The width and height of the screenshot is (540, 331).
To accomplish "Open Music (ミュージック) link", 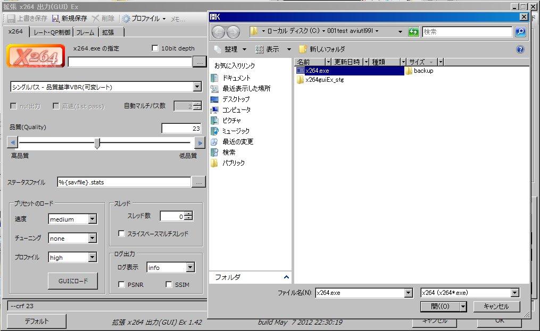I will [x=230, y=131].
